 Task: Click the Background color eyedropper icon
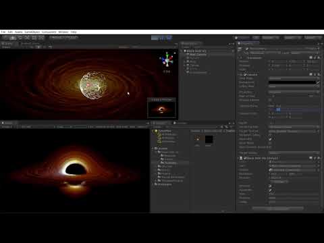(x=317, y=82)
